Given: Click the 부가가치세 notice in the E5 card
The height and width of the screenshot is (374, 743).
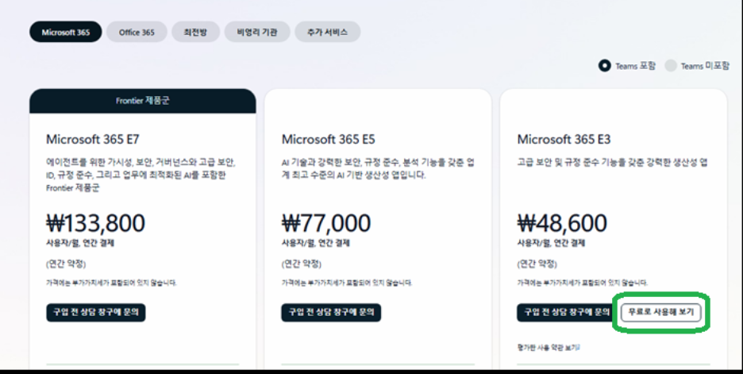Looking at the screenshot, I should pyautogui.click(x=347, y=283).
